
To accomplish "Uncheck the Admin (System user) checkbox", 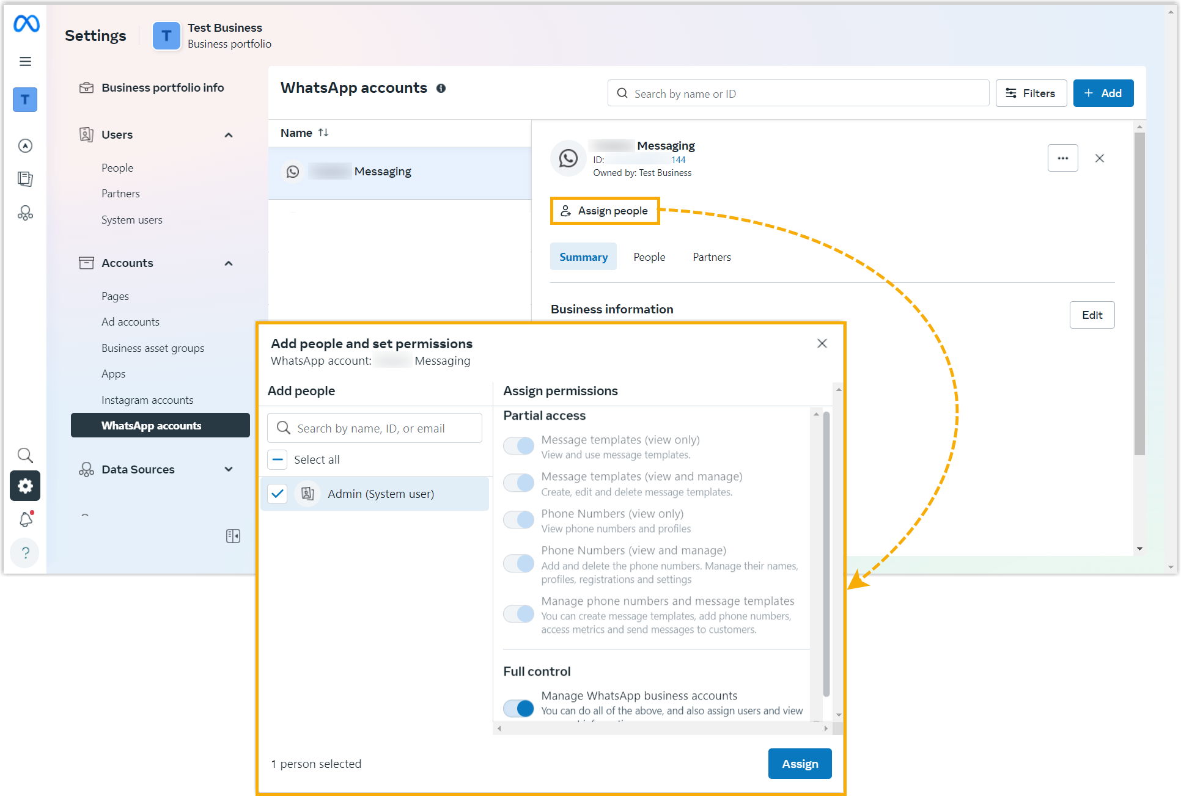I will pyautogui.click(x=278, y=494).
